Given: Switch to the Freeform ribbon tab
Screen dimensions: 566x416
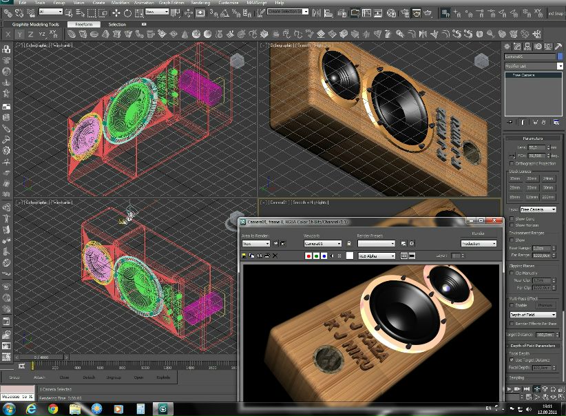Looking at the screenshot, I should (x=84, y=25).
